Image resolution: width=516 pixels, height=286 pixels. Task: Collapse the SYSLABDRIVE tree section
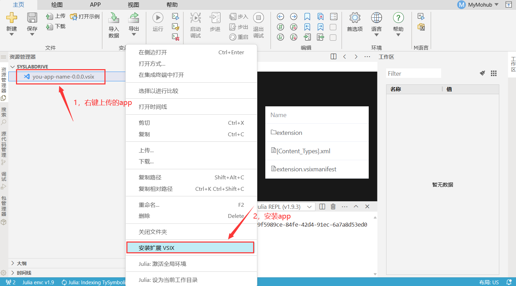click(x=13, y=67)
